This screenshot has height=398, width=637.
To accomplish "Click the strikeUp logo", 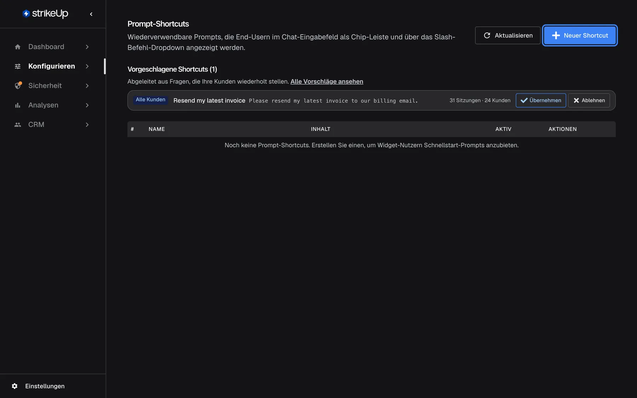I will click(x=45, y=13).
